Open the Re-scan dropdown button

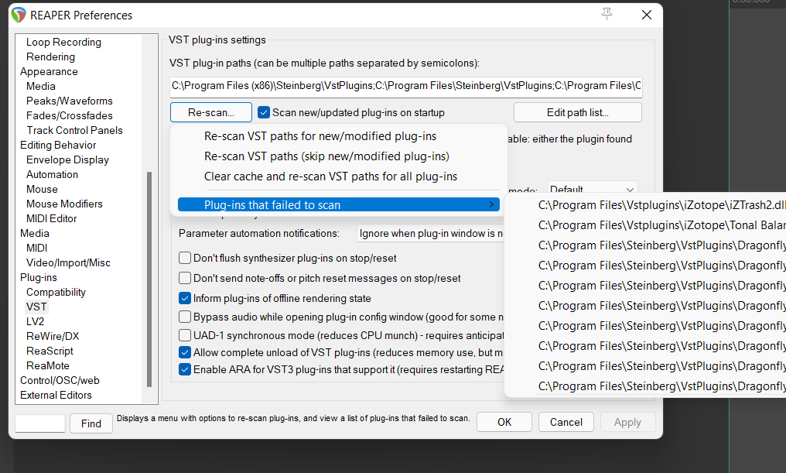(x=211, y=112)
